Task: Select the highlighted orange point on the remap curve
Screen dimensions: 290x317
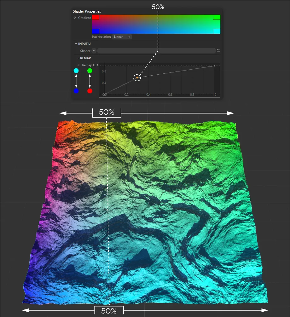Action: click(x=137, y=78)
